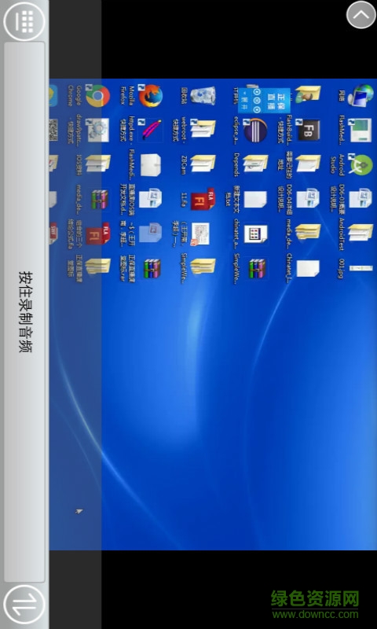Collapse the panel with the chevron-up button

tap(361, 15)
